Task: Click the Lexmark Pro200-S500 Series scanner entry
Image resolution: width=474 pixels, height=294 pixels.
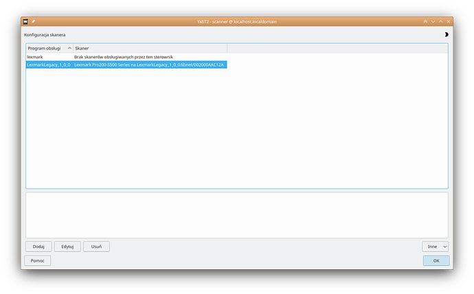Action: click(149, 65)
